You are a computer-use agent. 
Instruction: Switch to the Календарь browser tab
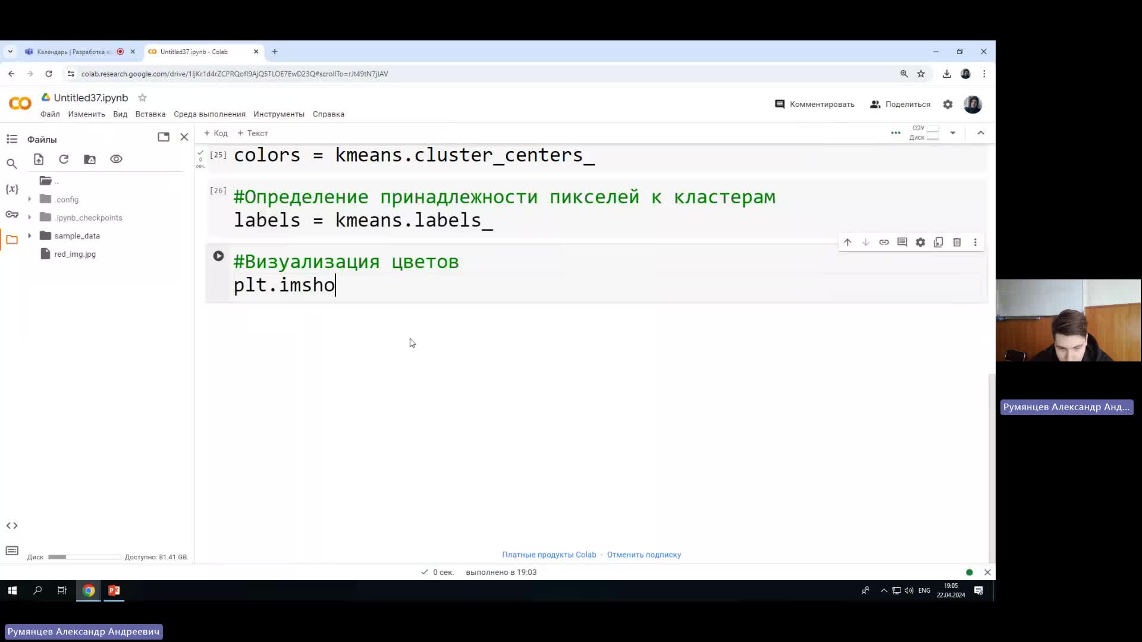tap(74, 52)
